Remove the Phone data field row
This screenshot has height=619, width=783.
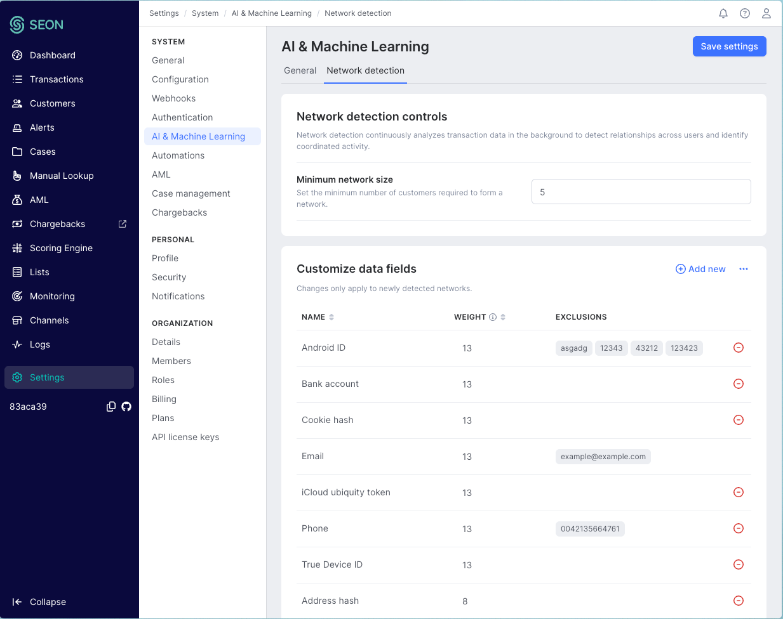point(739,528)
